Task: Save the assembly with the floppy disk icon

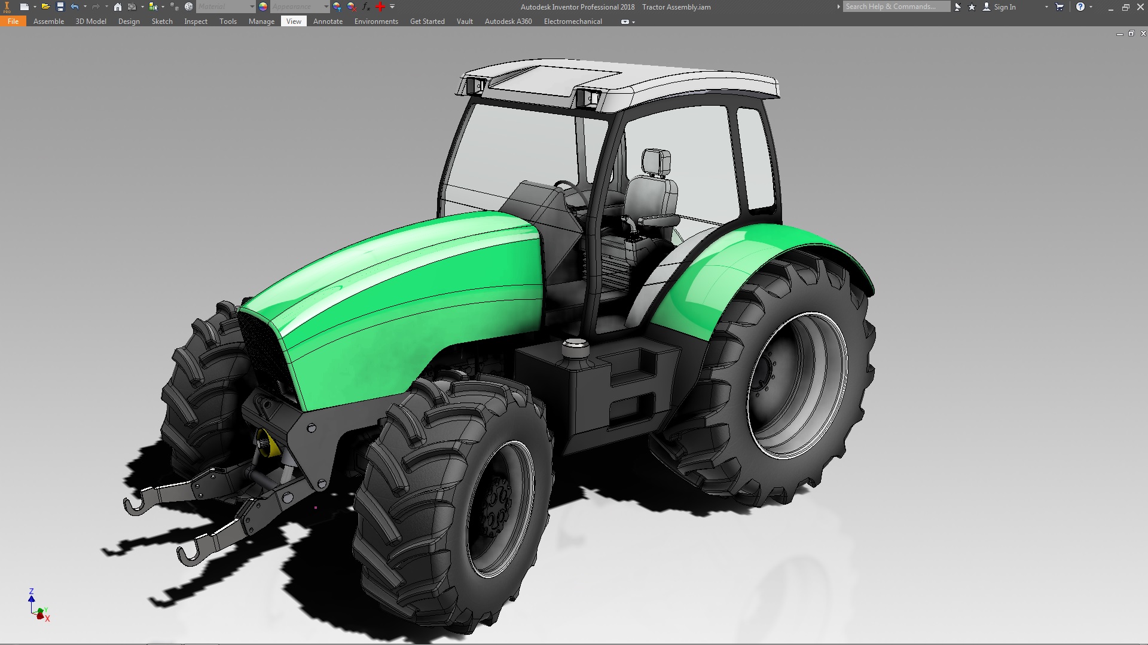Action: pos(60,7)
